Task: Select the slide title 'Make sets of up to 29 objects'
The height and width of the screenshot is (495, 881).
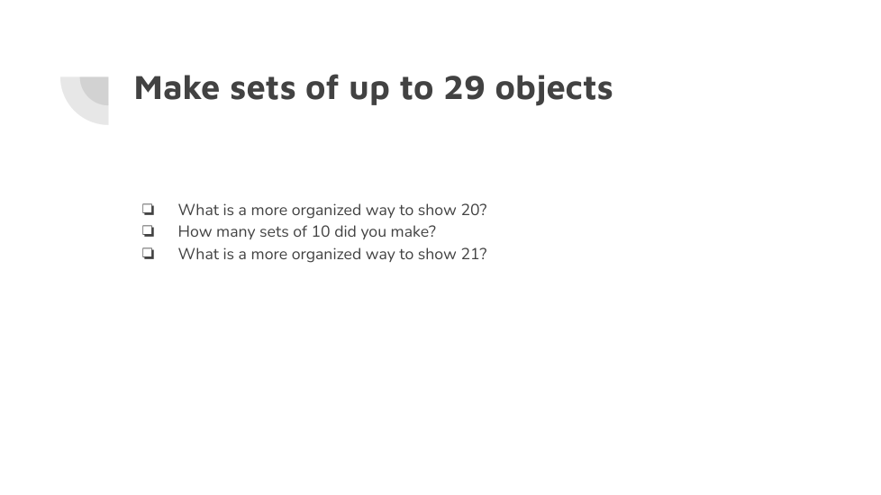Action: [373, 88]
